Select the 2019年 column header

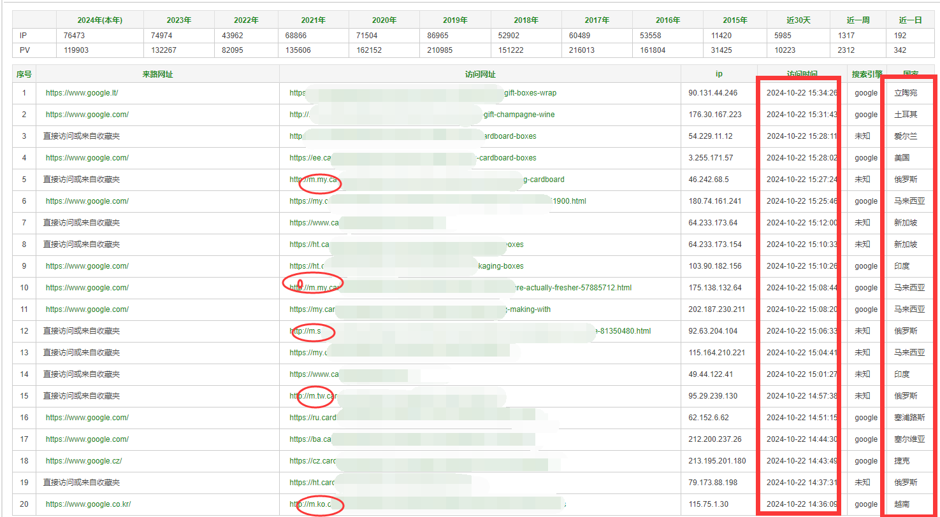coord(456,20)
